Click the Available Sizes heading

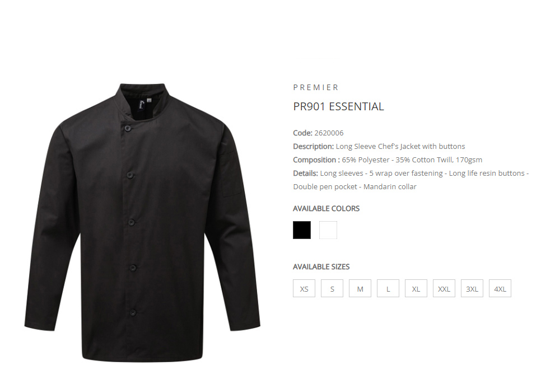(x=321, y=267)
